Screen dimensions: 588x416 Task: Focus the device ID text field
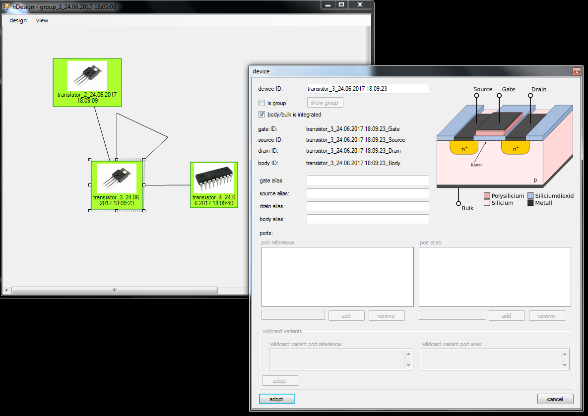pos(368,89)
